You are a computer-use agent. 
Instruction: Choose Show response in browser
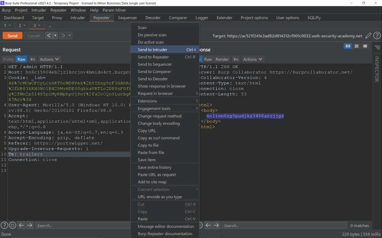tap(165, 86)
